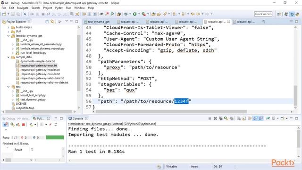The image size is (302, 170).
Task: Toggle Link with Editor in Project Explorer
Action: tap(52, 22)
